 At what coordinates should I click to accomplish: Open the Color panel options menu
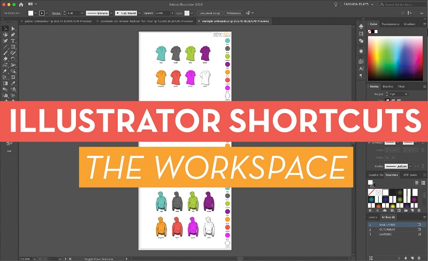tap(424, 24)
